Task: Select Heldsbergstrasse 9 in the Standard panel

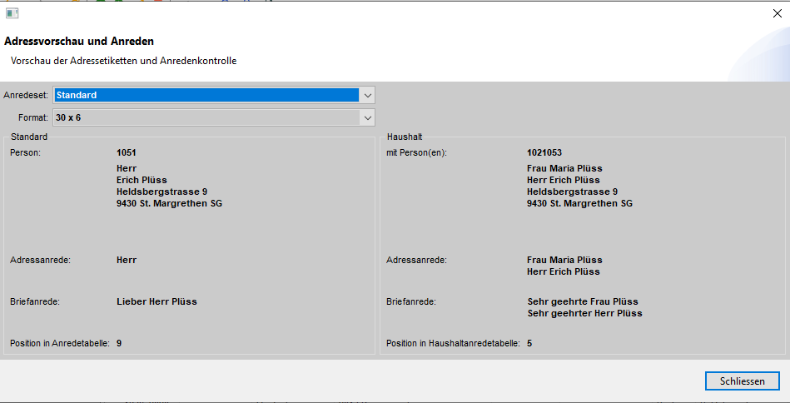Action: coord(161,192)
